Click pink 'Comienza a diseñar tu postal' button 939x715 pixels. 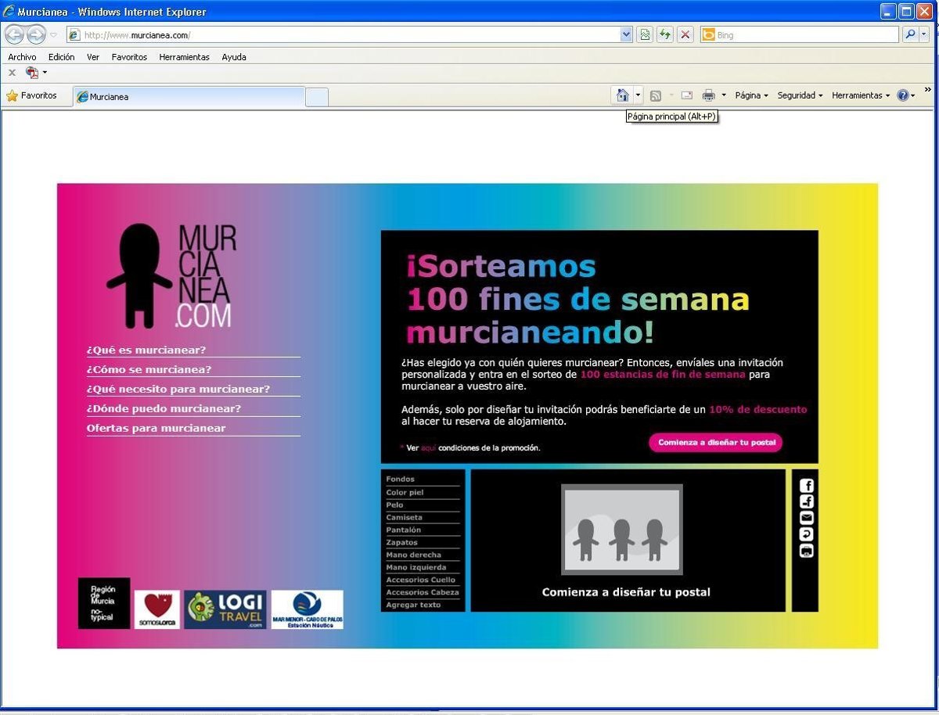pos(716,443)
